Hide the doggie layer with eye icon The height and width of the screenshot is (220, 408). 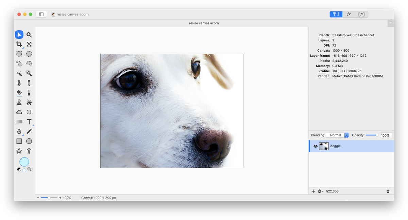[315, 146]
